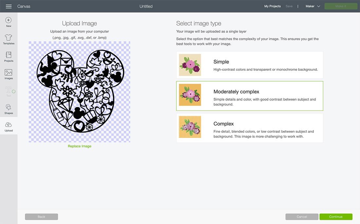
Task: Click the green Continue button
Action: pos(336,217)
